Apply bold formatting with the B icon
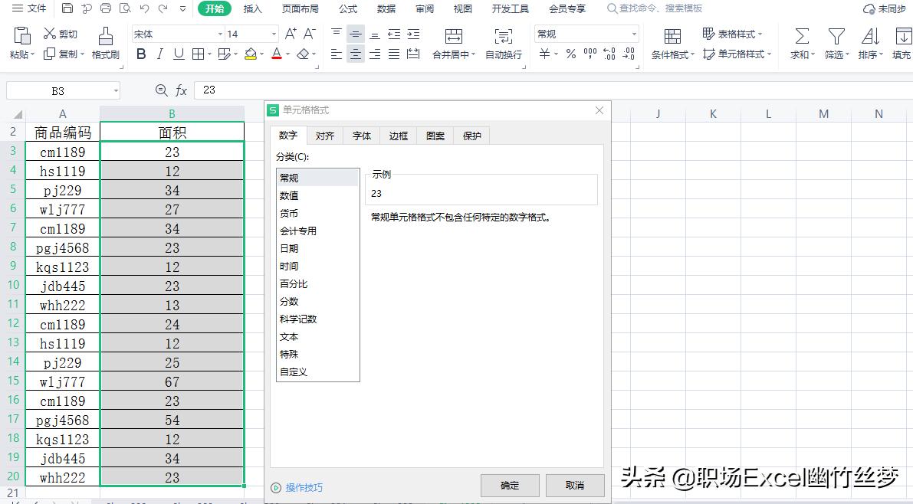The width and height of the screenshot is (913, 504). (140, 54)
